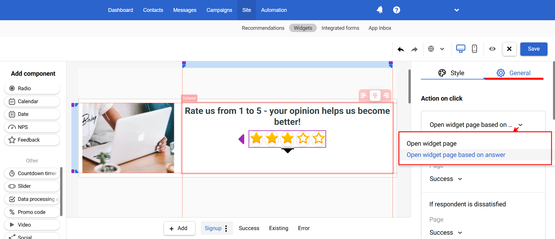Image resolution: width=555 pixels, height=239 pixels.
Task: Click the first rating star
Action: [x=256, y=138]
